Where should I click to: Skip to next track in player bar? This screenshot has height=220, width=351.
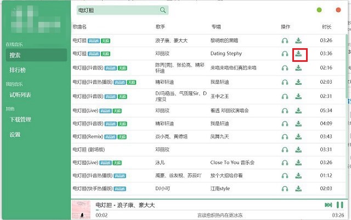328,205
